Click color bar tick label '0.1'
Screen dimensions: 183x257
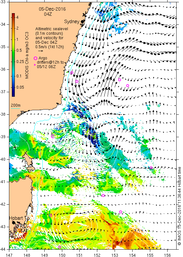coord(19,76)
